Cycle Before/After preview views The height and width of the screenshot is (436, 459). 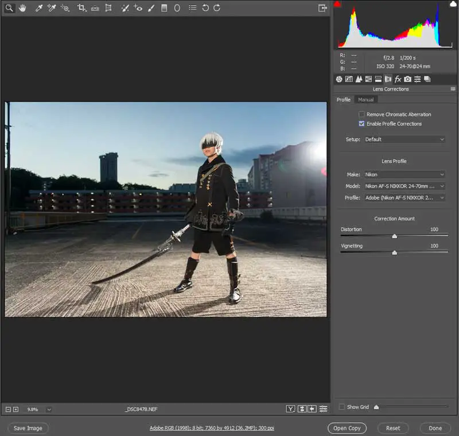point(290,409)
